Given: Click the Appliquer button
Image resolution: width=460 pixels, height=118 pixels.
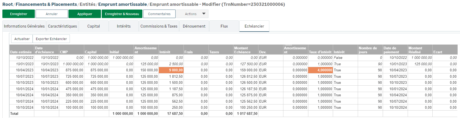Looking at the screenshot, I should tap(85, 14).
